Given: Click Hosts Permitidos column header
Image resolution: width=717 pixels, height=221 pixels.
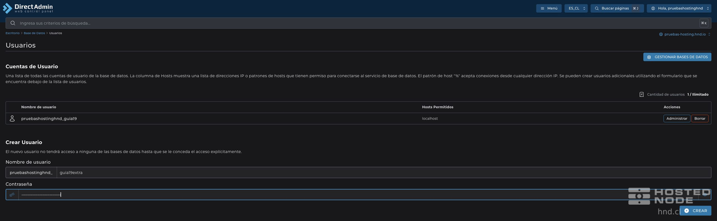Looking at the screenshot, I should 437,107.
